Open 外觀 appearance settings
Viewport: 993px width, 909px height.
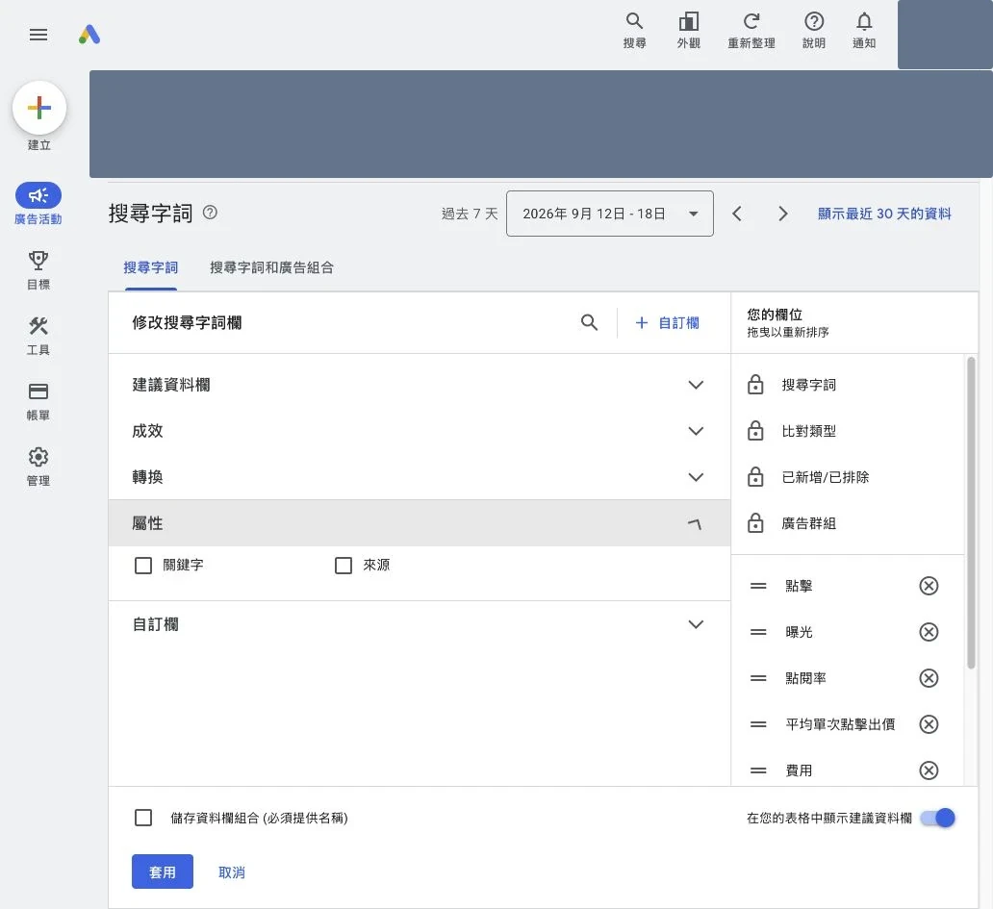[688, 31]
